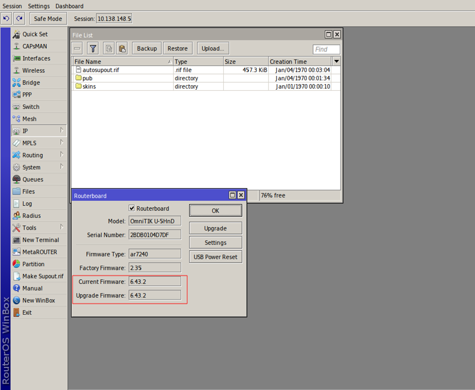Screen dimensions: 475x390
Task: Sort by Type column header
Action: click(x=198, y=62)
